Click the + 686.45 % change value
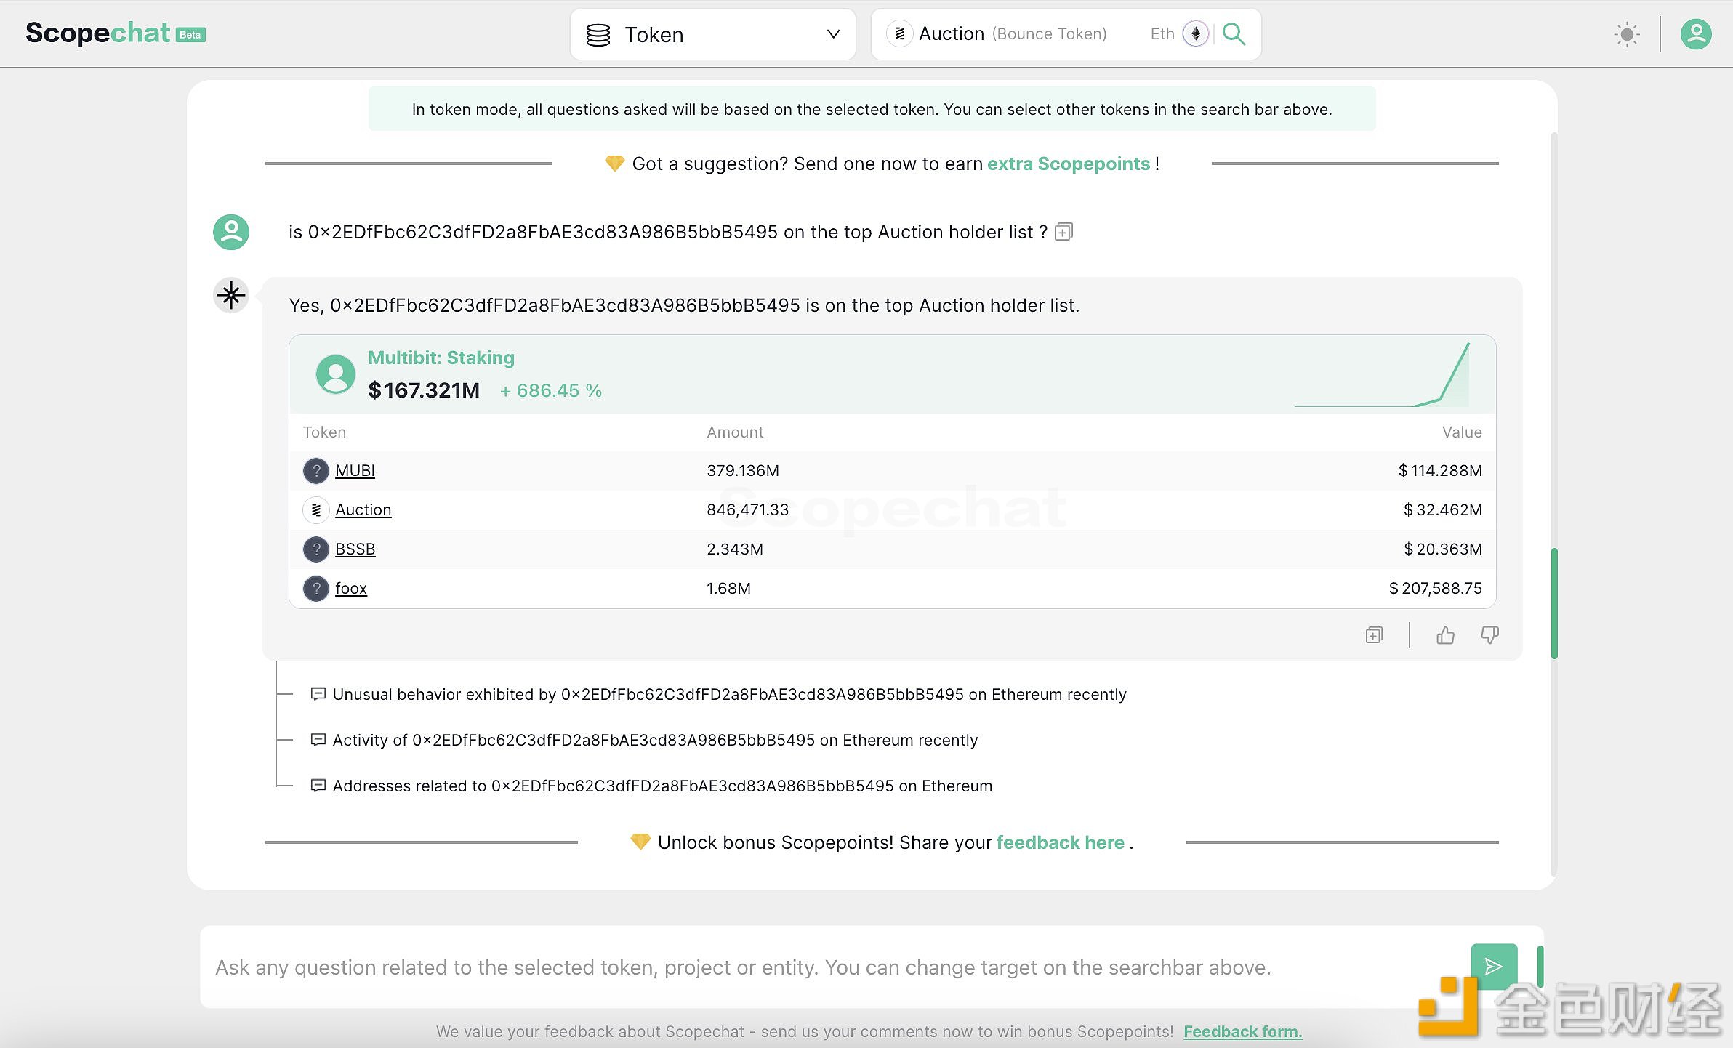Image resolution: width=1733 pixels, height=1048 pixels. click(x=551, y=391)
